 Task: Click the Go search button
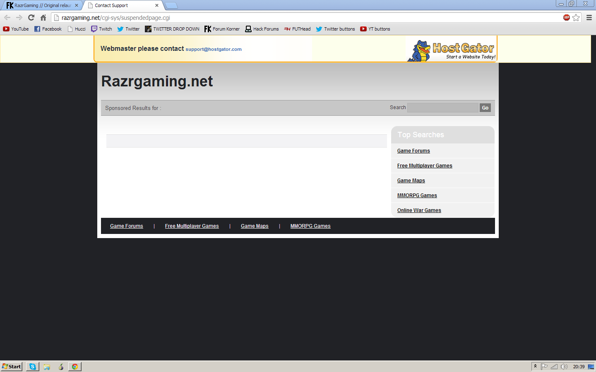click(485, 108)
